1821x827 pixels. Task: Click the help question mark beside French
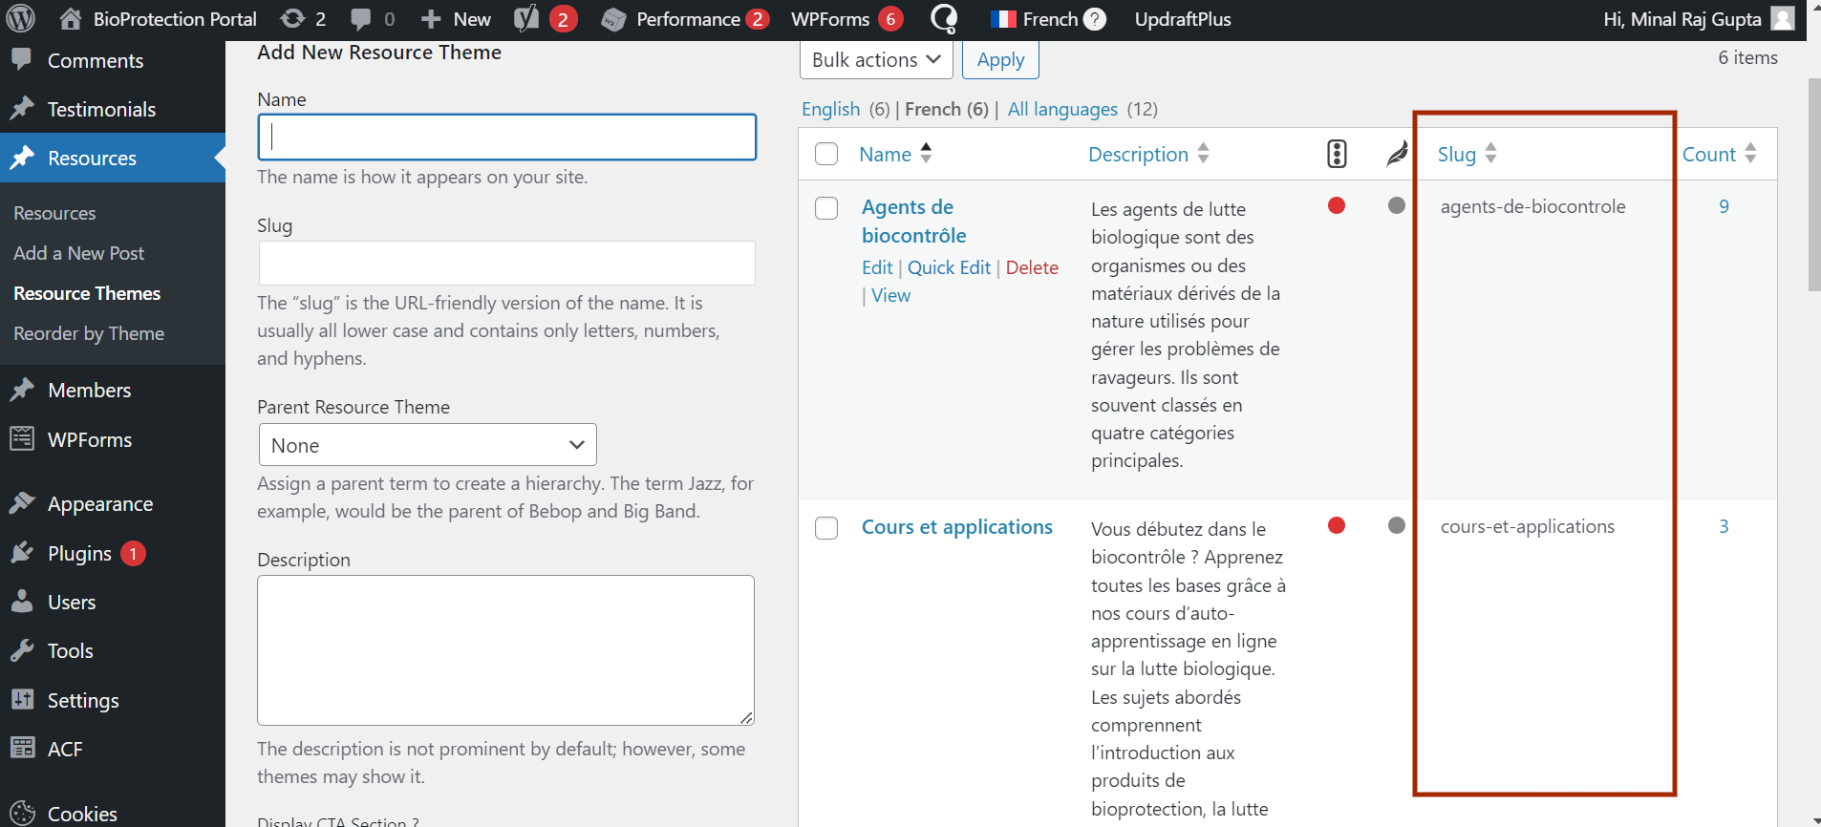click(1096, 19)
